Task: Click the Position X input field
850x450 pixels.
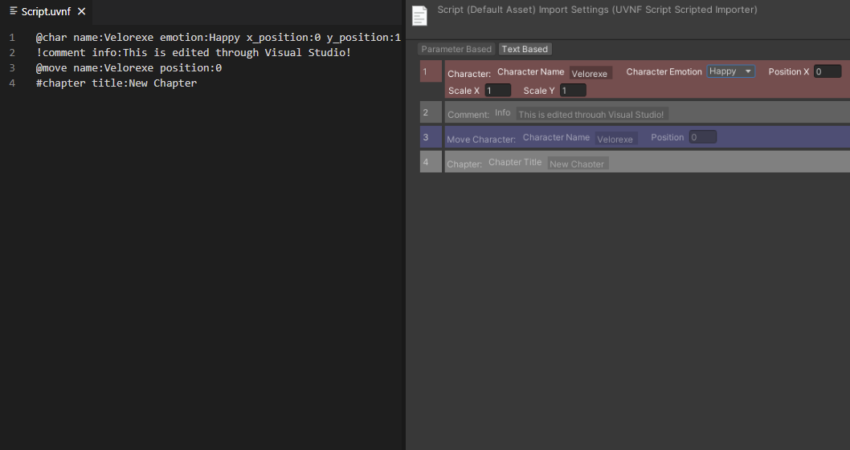Action: point(828,71)
